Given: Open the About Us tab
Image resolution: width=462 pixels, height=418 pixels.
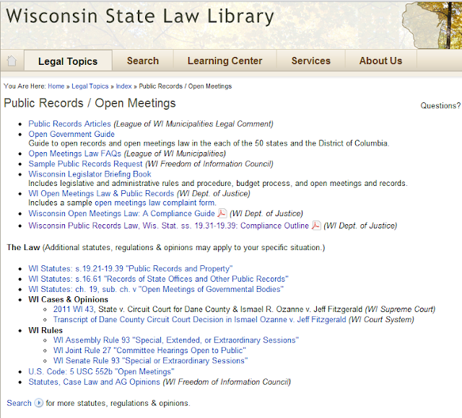Looking at the screenshot, I should pos(380,61).
